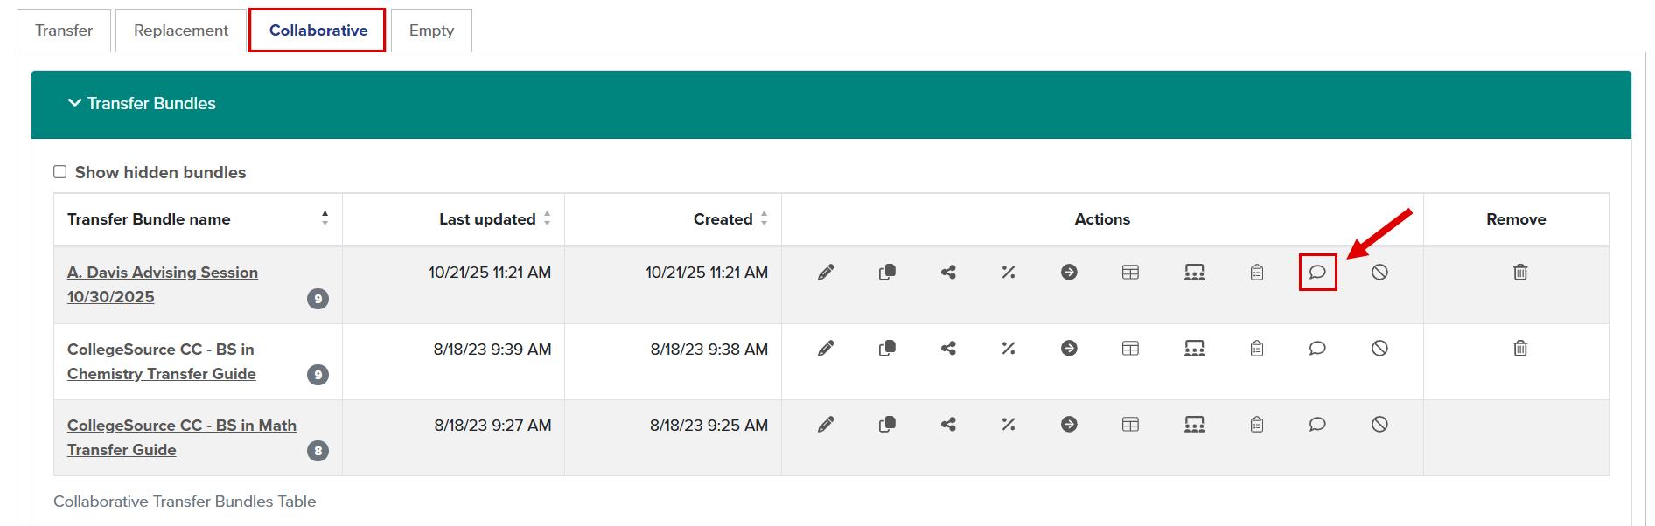Sort by Transfer Bundle name
1655x526 pixels.
[x=325, y=218]
